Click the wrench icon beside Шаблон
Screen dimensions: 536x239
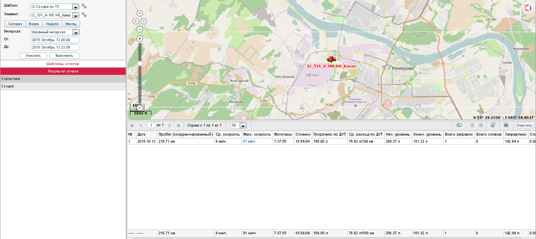(x=84, y=6)
